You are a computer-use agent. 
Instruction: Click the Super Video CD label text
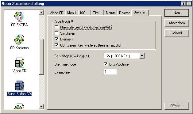(19, 94)
